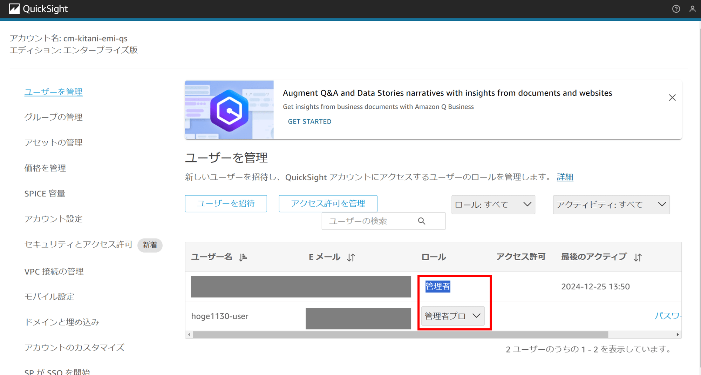The width and height of the screenshot is (701, 375).
Task: Click the GET STARTED link
Action: [x=309, y=121]
